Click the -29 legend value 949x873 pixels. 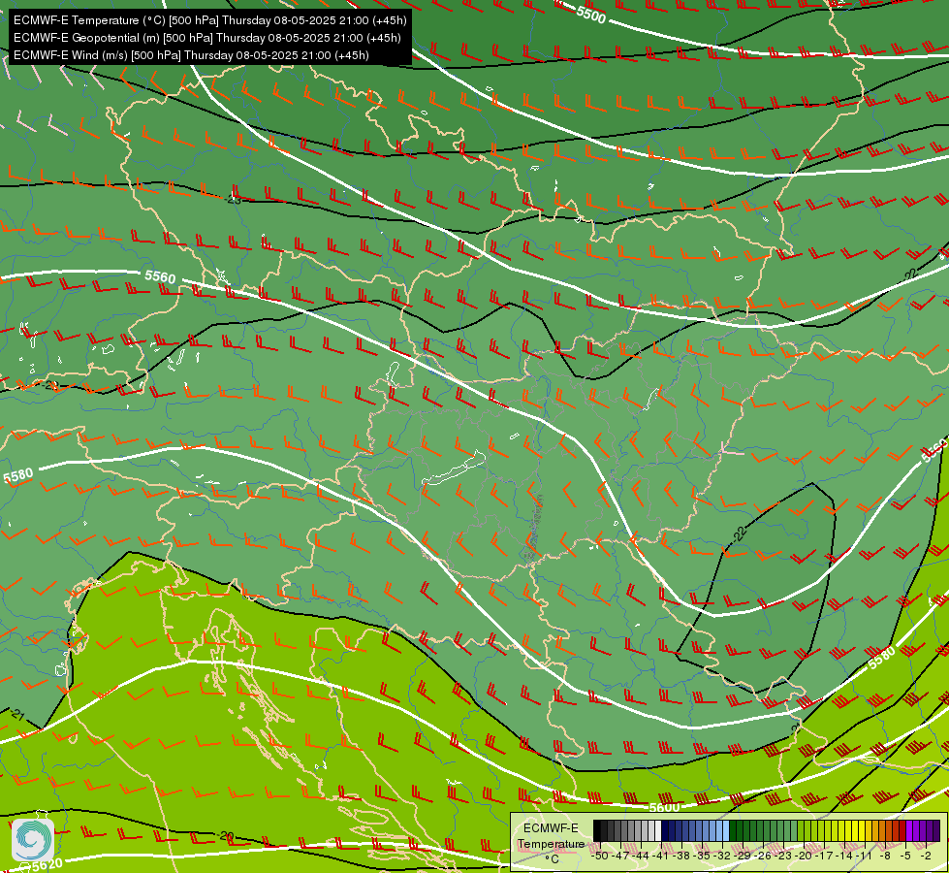point(743,856)
